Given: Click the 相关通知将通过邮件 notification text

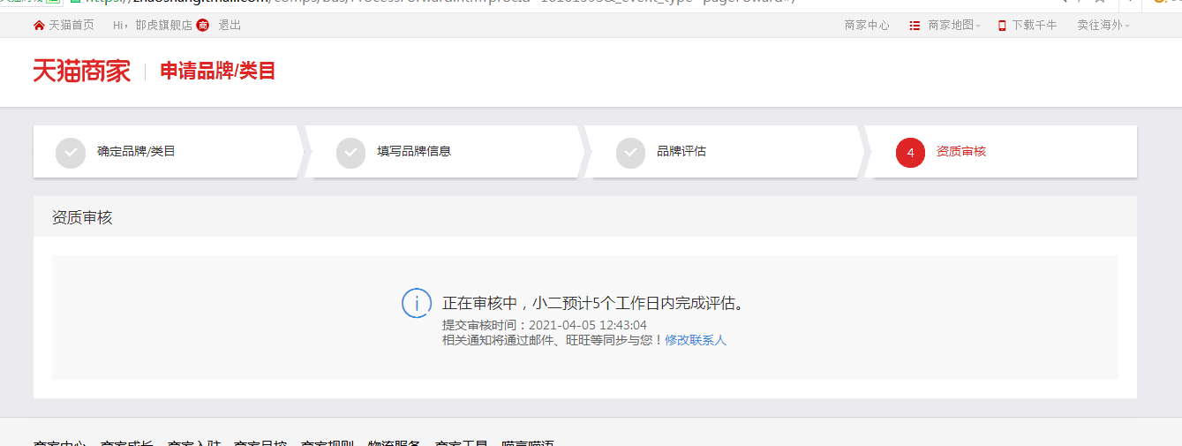Looking at the screenshot, I should pyautogui.click(x=553, y=340).
